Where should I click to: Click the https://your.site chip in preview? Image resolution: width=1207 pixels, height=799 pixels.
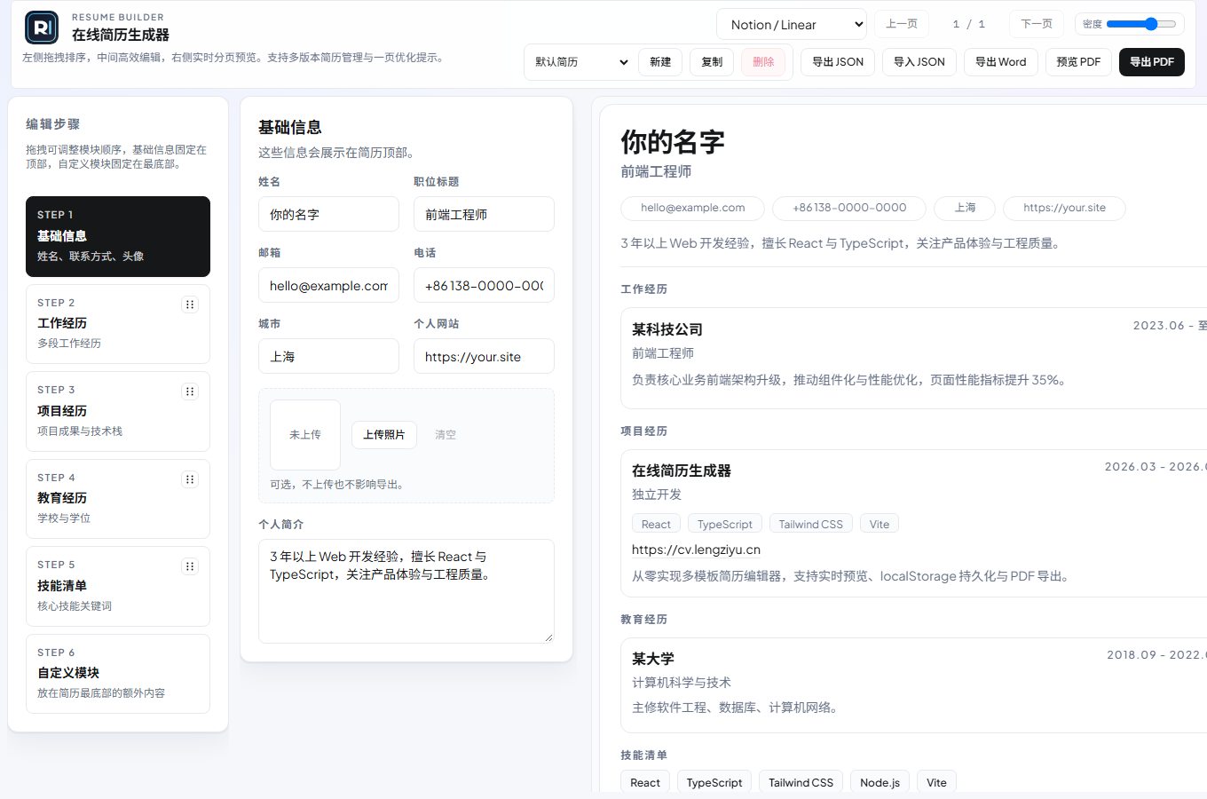(x=1064, y=208)
